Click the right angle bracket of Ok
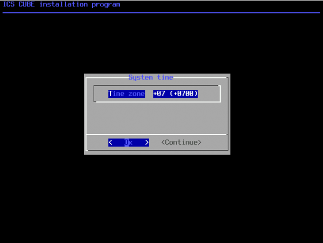 147,142
